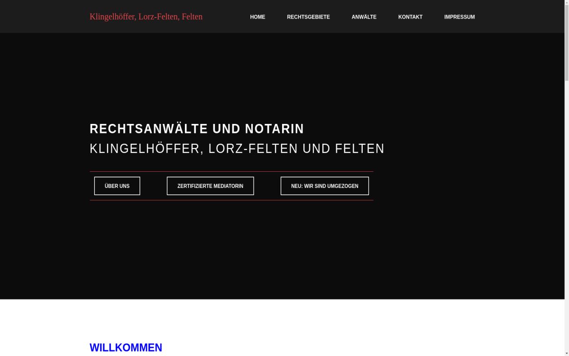Click the scrollbar up arrow

click(566, 3)
